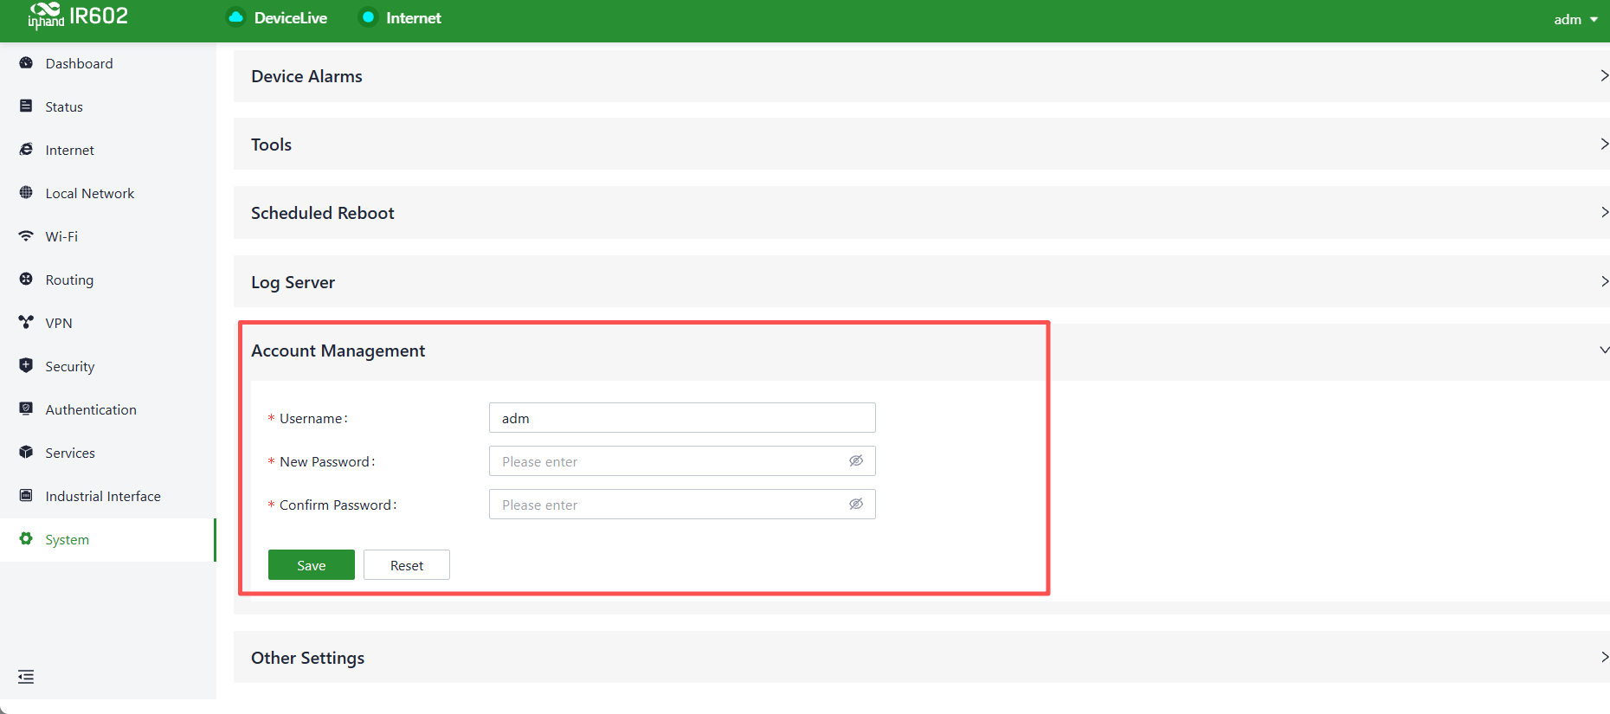The image size is (1610, 714).
Task: Click the Reset button
Action: coord(407,565)
